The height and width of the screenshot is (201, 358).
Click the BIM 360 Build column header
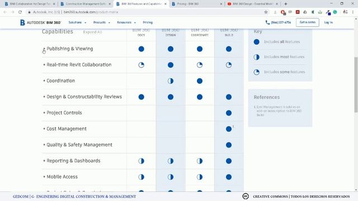pyautogui.click(x=229, y=32)
